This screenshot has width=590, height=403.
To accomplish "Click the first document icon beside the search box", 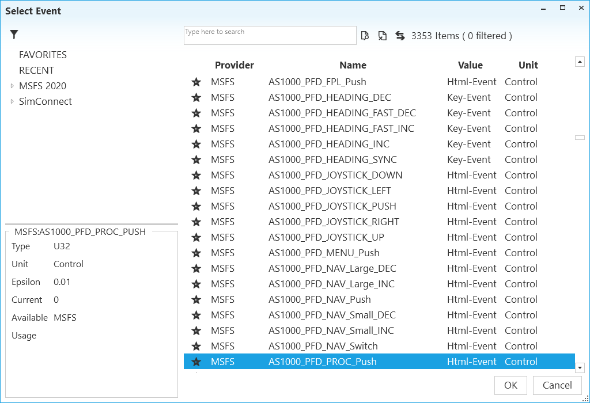I will 365,36.
